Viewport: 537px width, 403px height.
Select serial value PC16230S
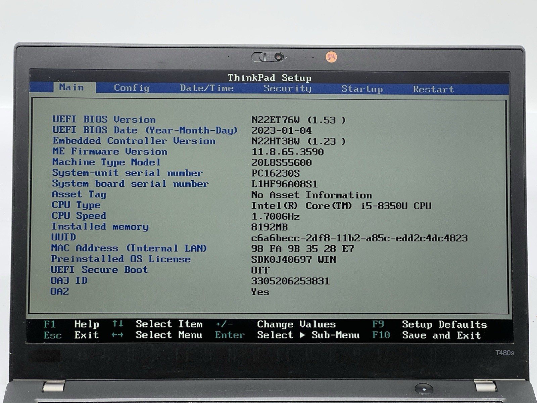tap(276, 173)
